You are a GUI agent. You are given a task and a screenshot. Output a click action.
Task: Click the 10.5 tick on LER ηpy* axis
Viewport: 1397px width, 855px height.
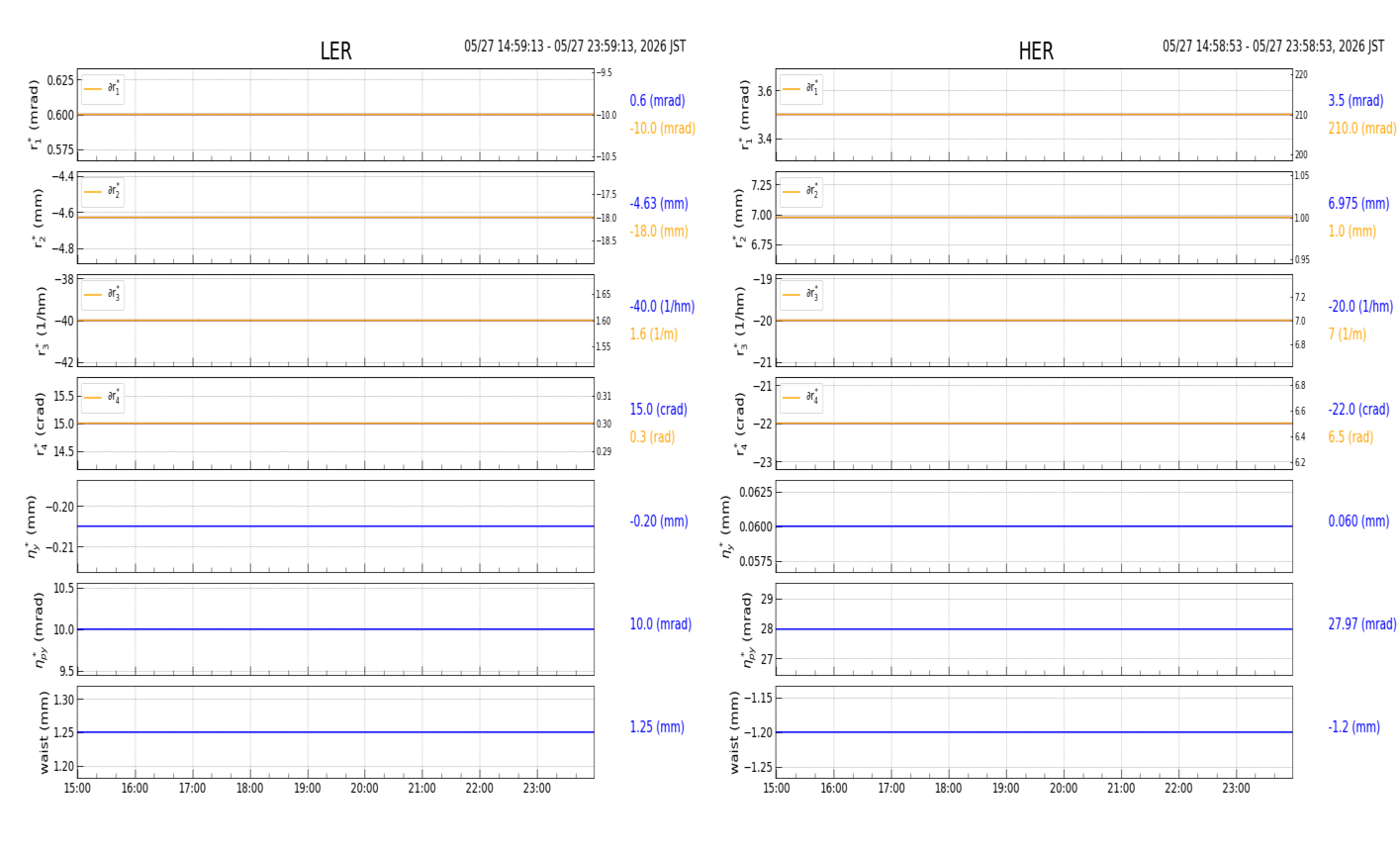point(63,588)
